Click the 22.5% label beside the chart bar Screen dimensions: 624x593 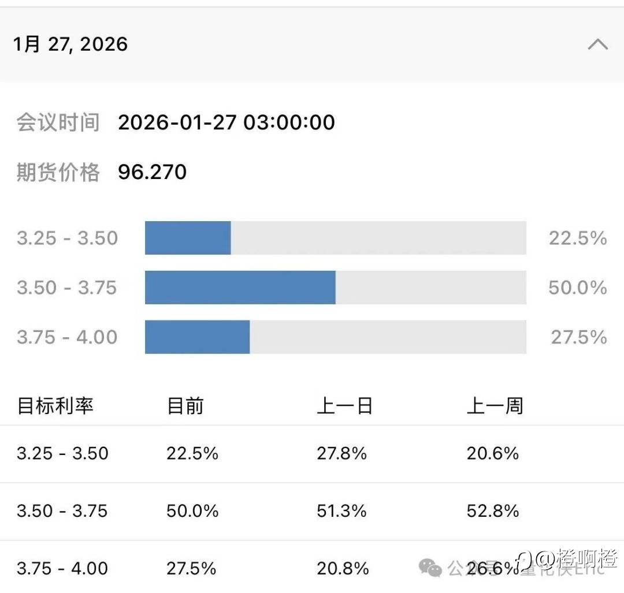click(x=577, y=238)
